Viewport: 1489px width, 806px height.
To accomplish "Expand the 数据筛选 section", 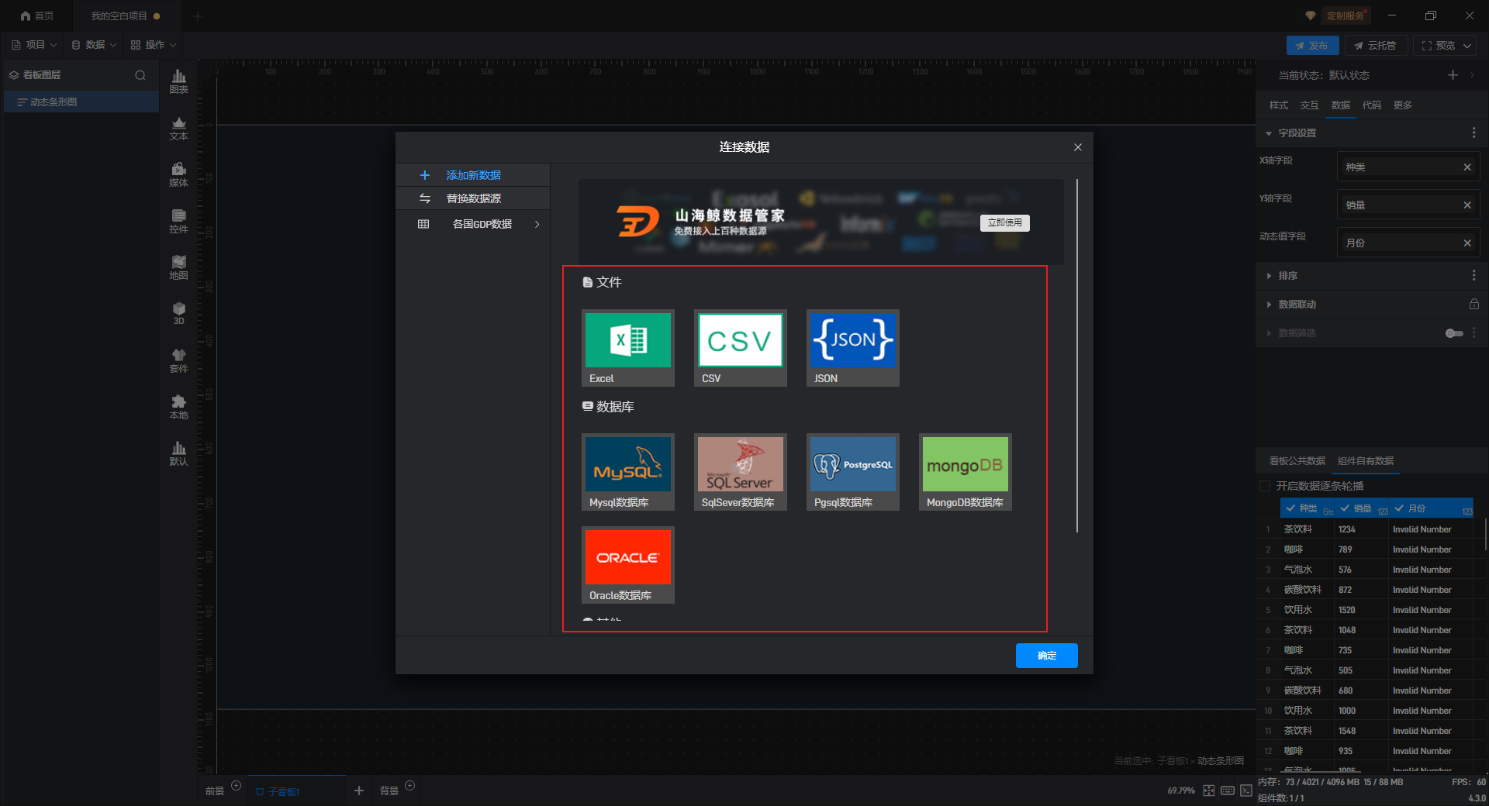I will [1269, 333].
